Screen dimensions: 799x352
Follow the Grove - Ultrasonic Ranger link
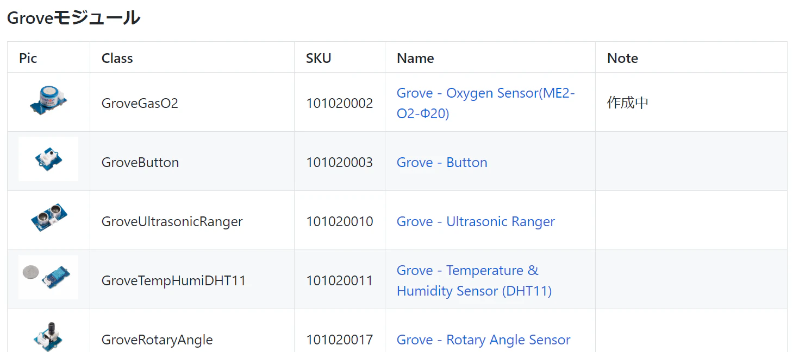(x=476, y=221)
